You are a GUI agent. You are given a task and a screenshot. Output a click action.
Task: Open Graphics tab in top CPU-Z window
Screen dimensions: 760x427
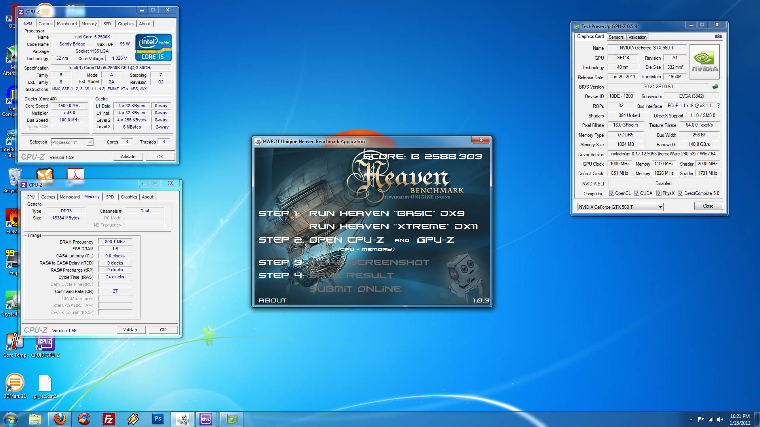pyautogui.click(x=126, y=24)
